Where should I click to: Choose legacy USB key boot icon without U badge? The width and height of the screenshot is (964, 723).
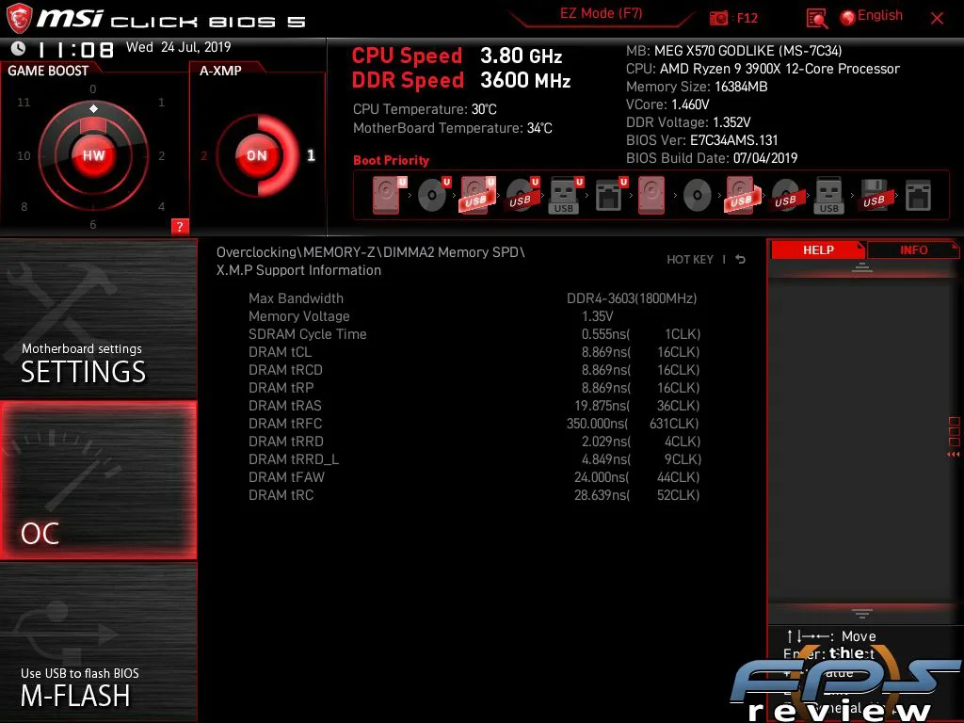828,196
